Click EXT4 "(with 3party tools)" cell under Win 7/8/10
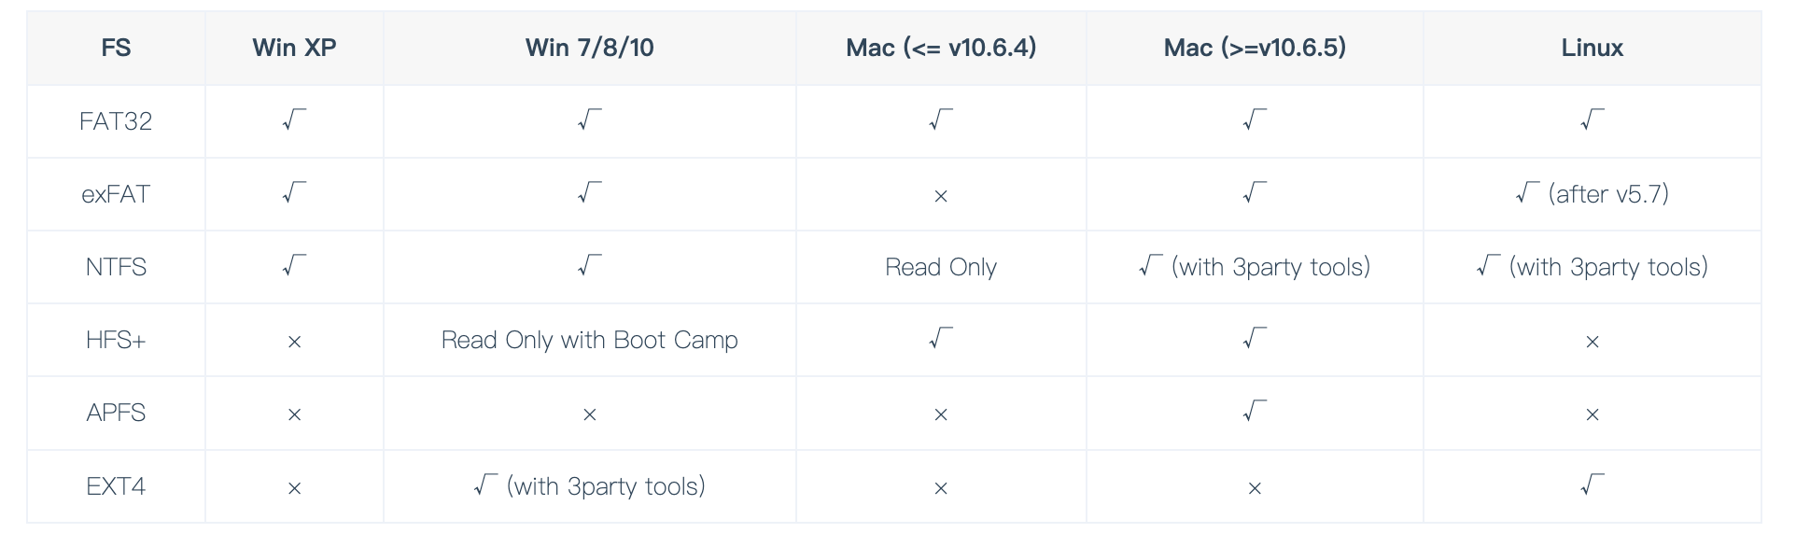Image resolution: width=1796 pixels, height=547 pixels. [589, 486]
